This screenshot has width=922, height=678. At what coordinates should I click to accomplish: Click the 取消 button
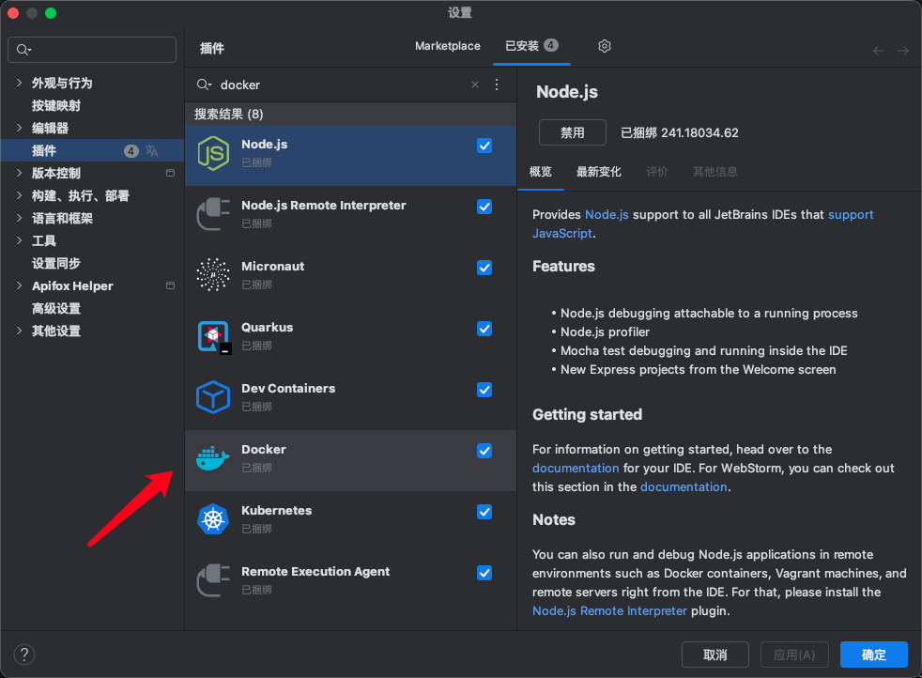pyautogui.click(x=715, y=655)
